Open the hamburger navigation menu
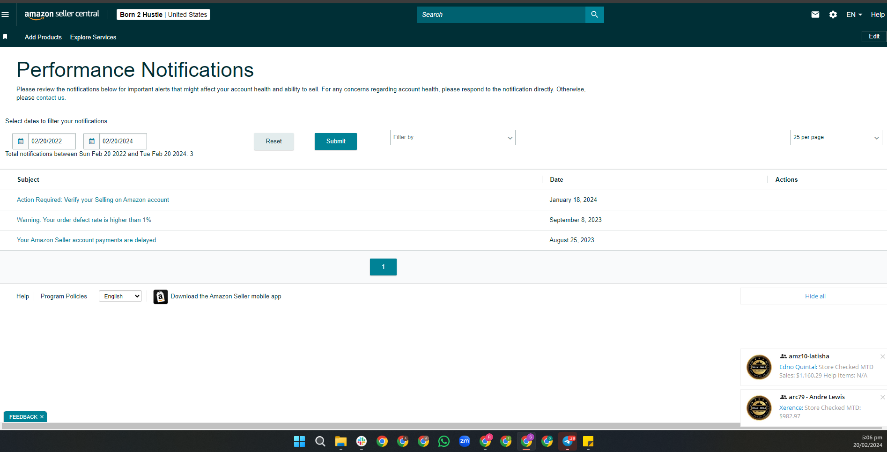The image size is (887, 452). pyautogui.click(x=6, y=15)
